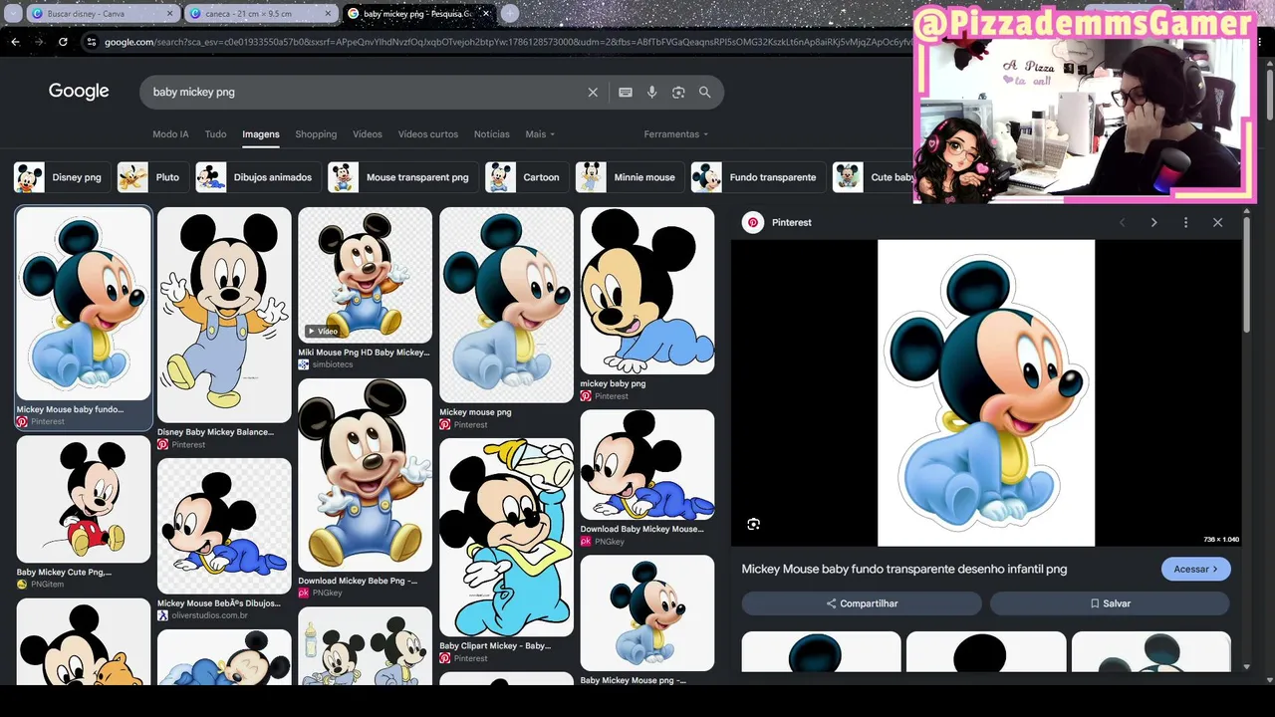Share the image with Compartilhar
The height and width of the screenshot is (717, 1275).
point(862,603)
